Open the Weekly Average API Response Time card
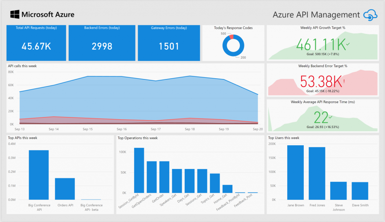 (x=323, y=116)
